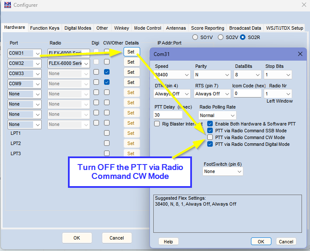This screenshot has width=310, height=251.
Task: Click the N1MM Configurer title bar icon
Action: tap(7, 5)
